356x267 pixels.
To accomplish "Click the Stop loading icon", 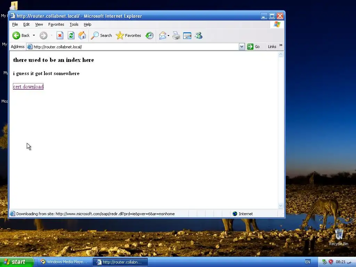I will (60, 35).
